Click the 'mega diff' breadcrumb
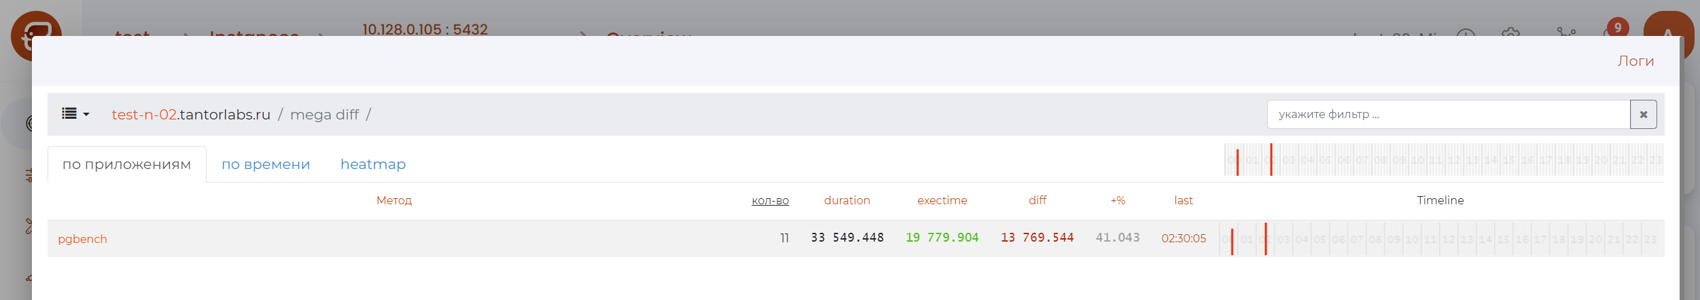 point(324,115)
